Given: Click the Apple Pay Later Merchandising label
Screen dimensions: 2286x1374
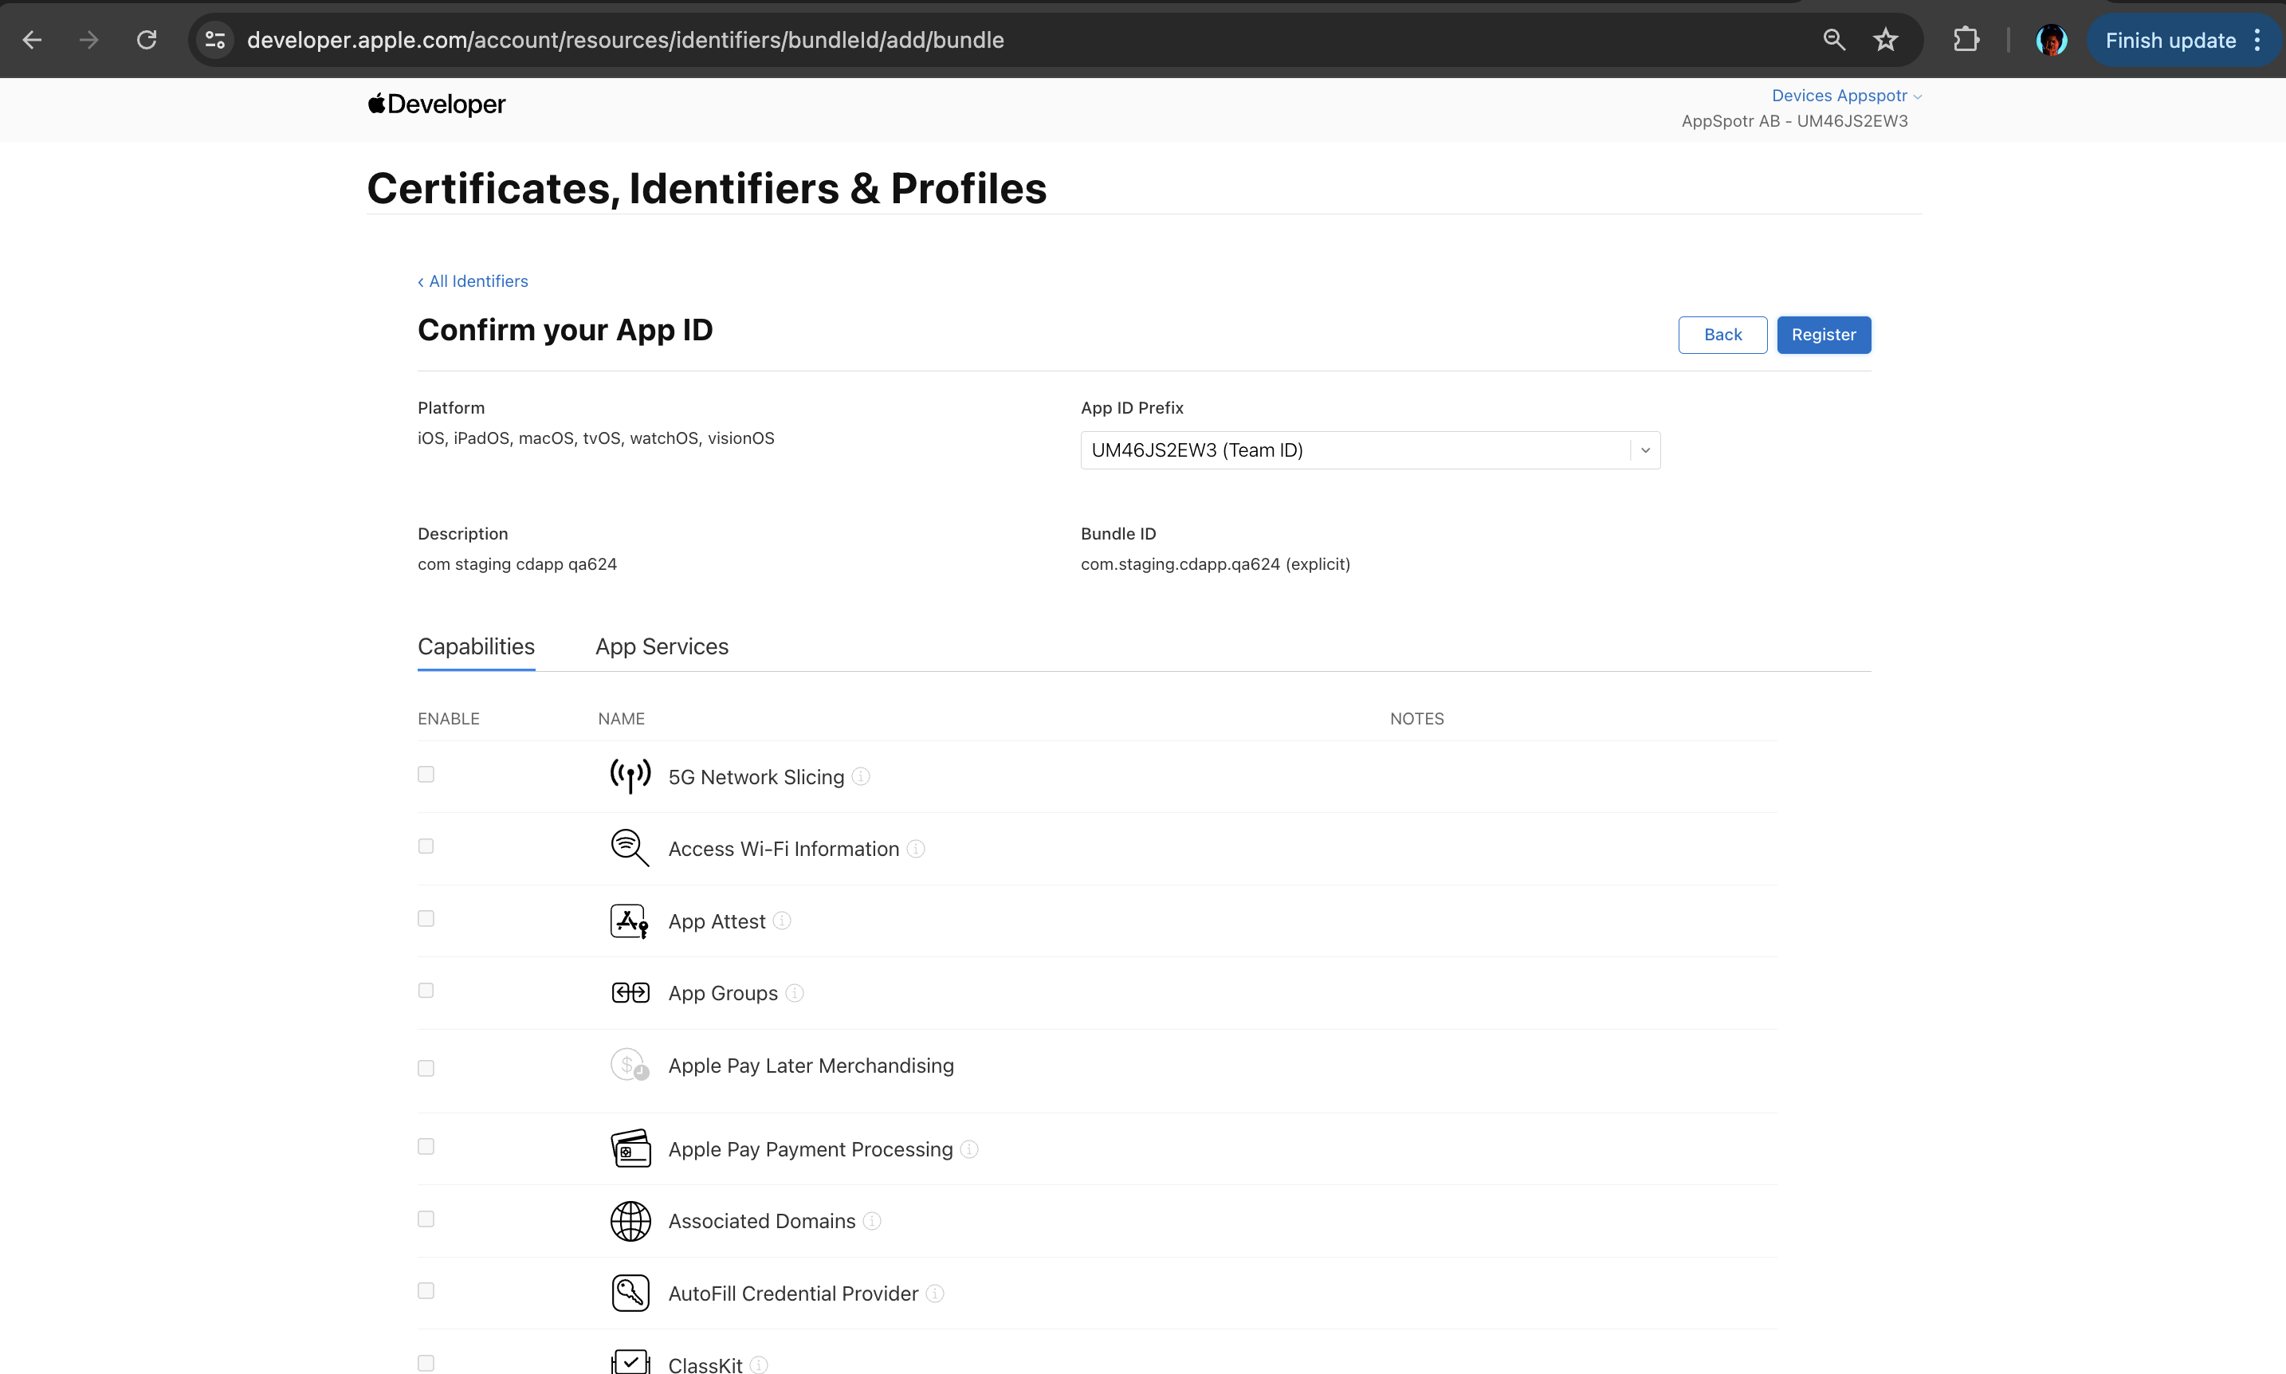Looking at the screenshot, I should tap(811, 1066).
